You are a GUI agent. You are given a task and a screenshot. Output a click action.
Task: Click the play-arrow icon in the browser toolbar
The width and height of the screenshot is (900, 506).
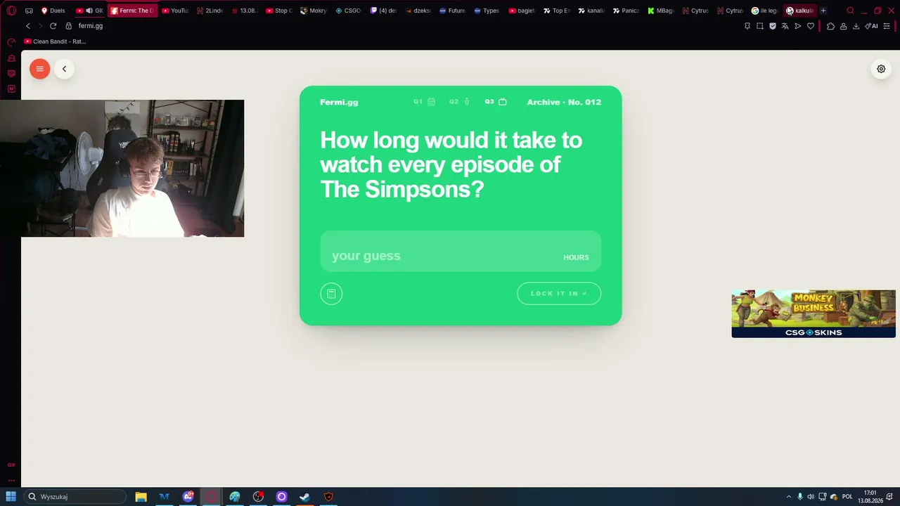point(797,26)
